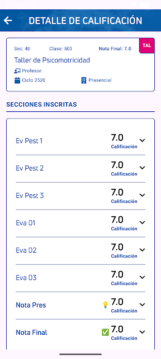Tap the Secciones Inscritas heading
161x359 pixels.
(42, 105)
